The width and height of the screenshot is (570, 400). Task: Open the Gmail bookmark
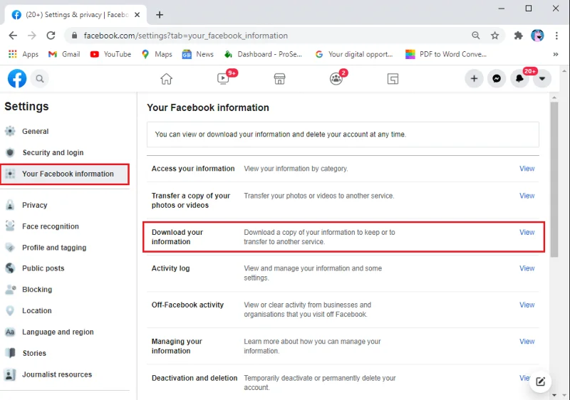point(64,54)
